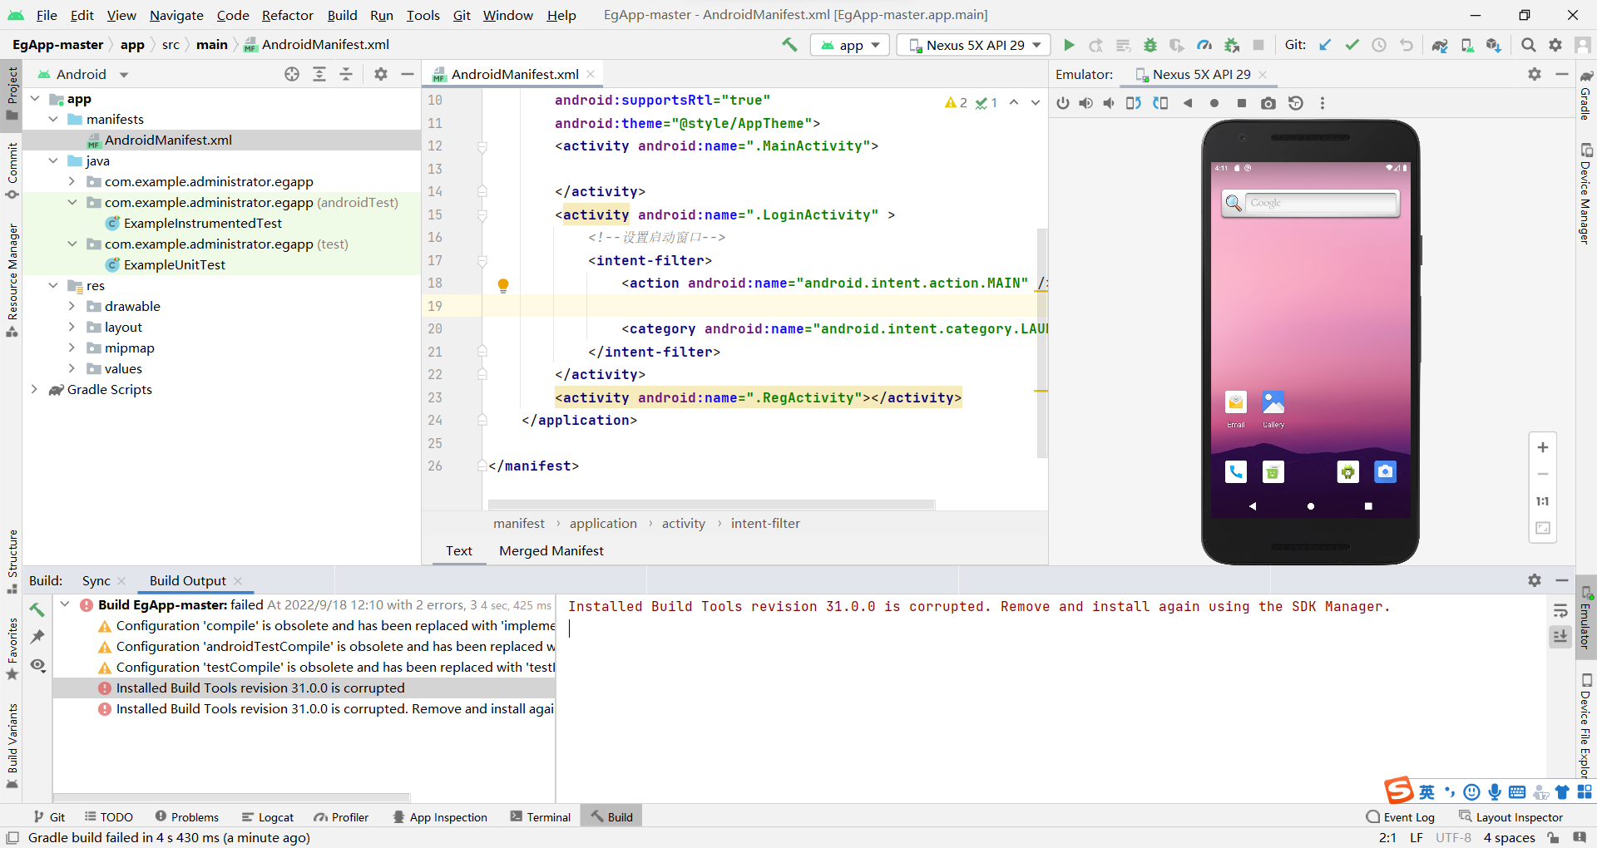The image size is (1597, 848).
Task: Rotate the emulator counterclockwise
Action: [x=1133, y=103]
